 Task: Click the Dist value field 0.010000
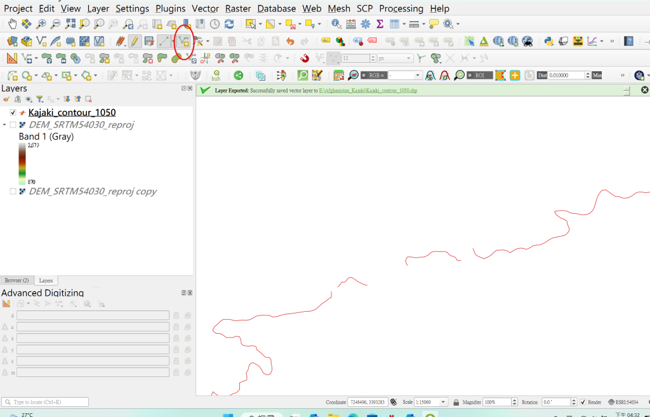point(566,76)
